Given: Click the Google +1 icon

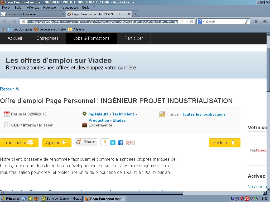Looking at the screenshot, I should coord(130,143).
